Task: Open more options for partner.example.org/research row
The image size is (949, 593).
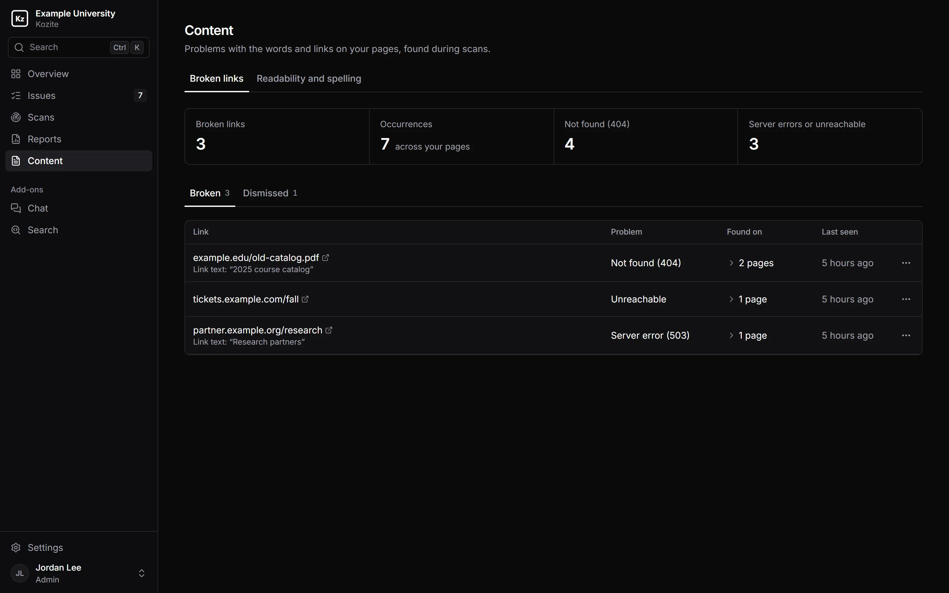Action: [x=906, y=335]
